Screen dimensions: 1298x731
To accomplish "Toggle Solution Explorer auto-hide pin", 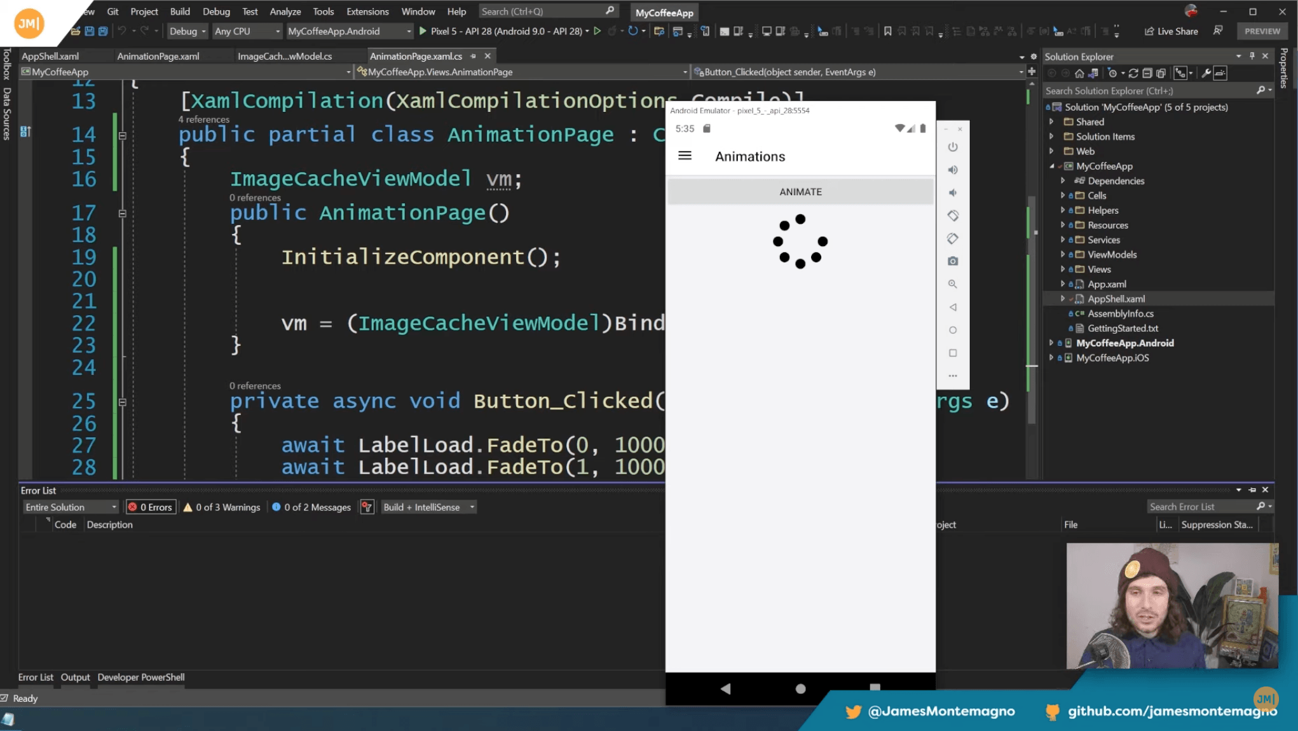I will coord(1252,56).
